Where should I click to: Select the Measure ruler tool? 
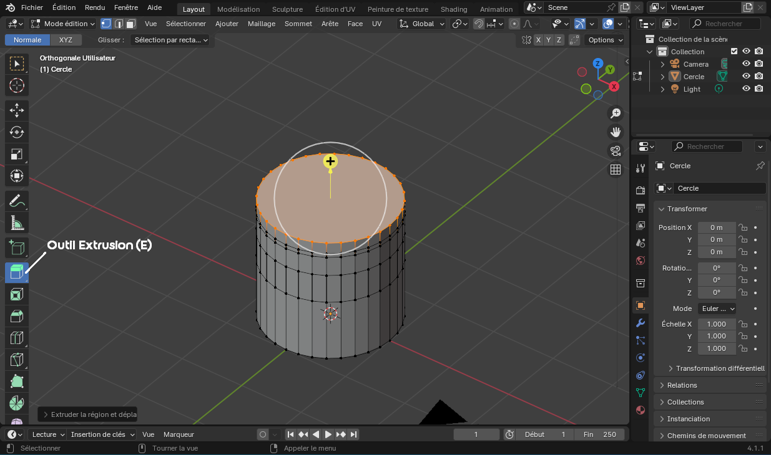click(x=17, y=223)
